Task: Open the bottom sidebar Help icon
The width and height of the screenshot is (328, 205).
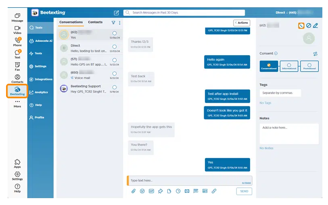Action: pos(17,188)
